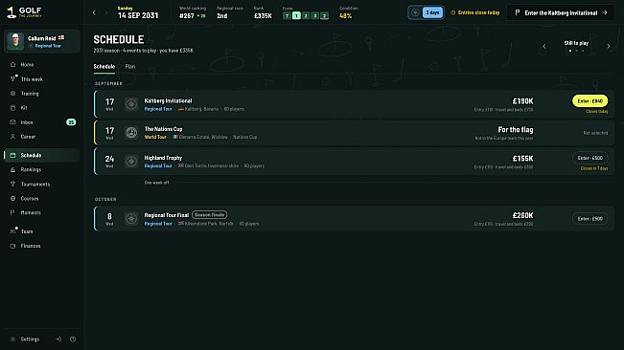624x350 pixels.
Task: Click the world ranking #267 value
Action: [x=187, y=16]
